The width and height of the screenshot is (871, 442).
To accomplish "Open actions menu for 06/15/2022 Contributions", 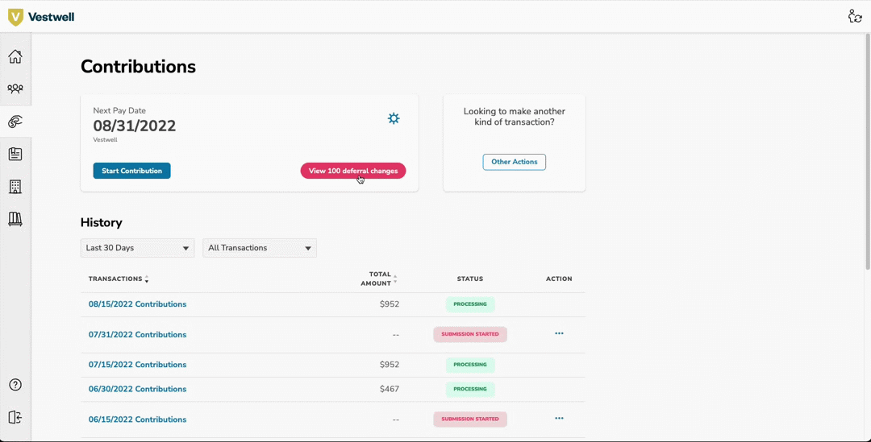I will click(x=559, y=419).
